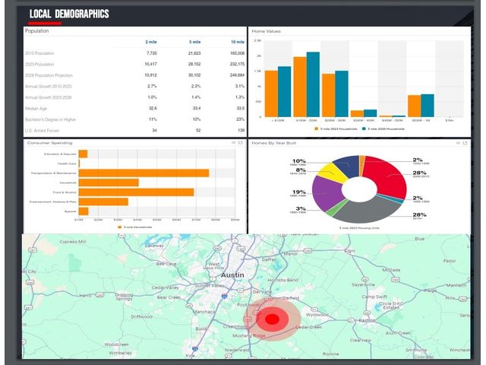Click the Consumer Spending export icon
Image resolution: width=486 pixels, height=365 pixels.
click(x=241, y=143)
